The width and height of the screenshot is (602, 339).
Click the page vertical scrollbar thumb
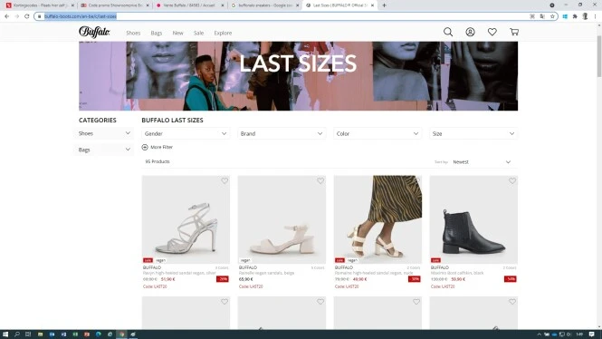click(599, 55)
